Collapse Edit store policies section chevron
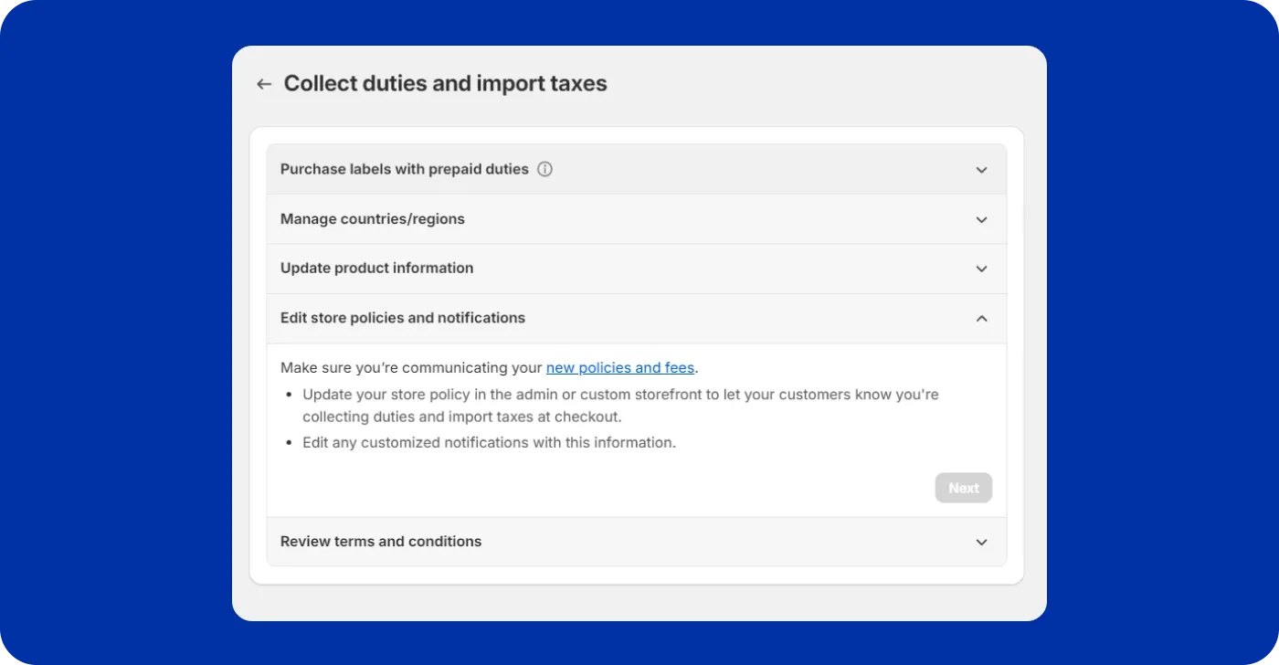This screenshot has width=1279, height=665. pos(981,319)
